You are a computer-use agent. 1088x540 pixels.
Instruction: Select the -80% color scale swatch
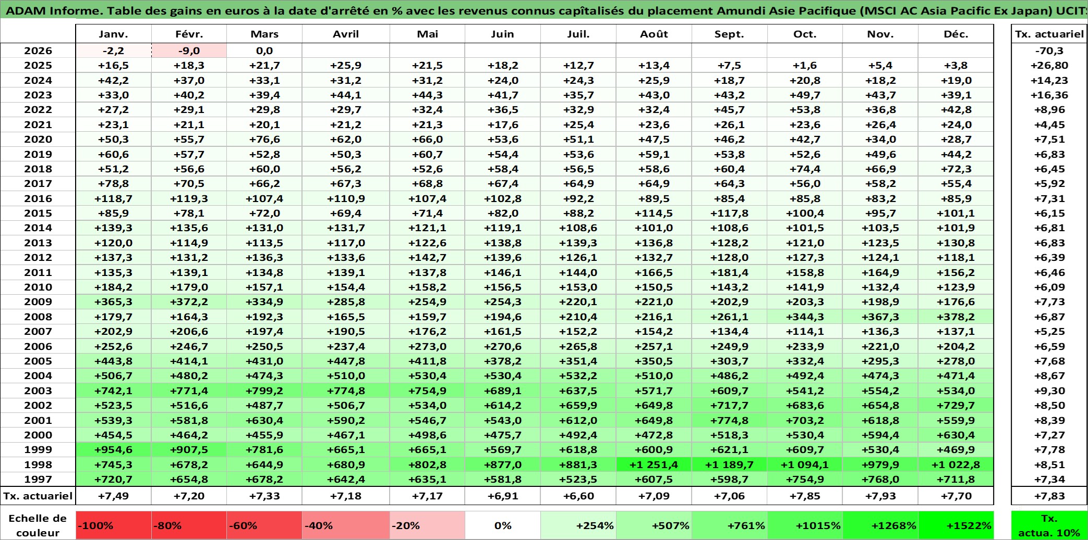189,525
